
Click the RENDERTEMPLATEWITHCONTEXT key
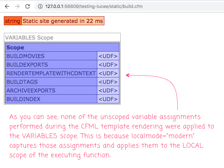pyautogui.click(x=51, y=73)
